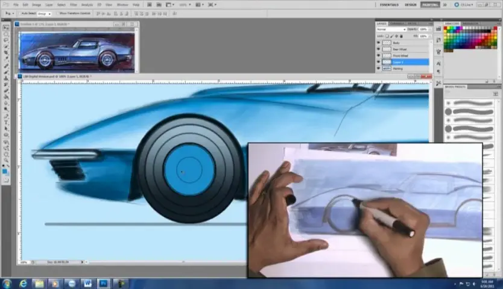Click the foreground color swatch in toolbox
The image size is (503, 289).
pyautogui.click(x=5, y=172)
